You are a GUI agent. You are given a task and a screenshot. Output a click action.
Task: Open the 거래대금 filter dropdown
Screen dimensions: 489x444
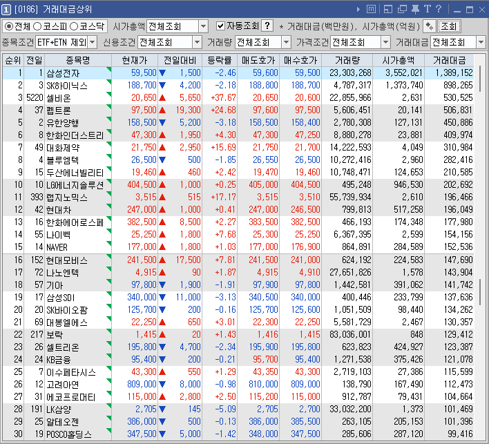click(481, 42)
